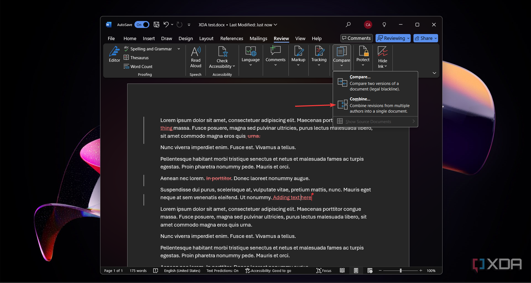Click the Focus mode button
This screenshot has height=283, width=531.
tap(324, 271)
